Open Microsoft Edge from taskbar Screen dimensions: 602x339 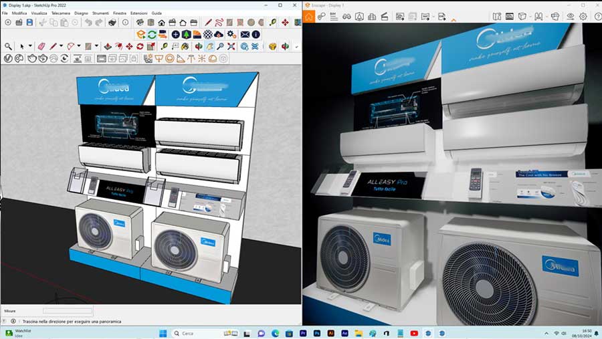[276, 333]
